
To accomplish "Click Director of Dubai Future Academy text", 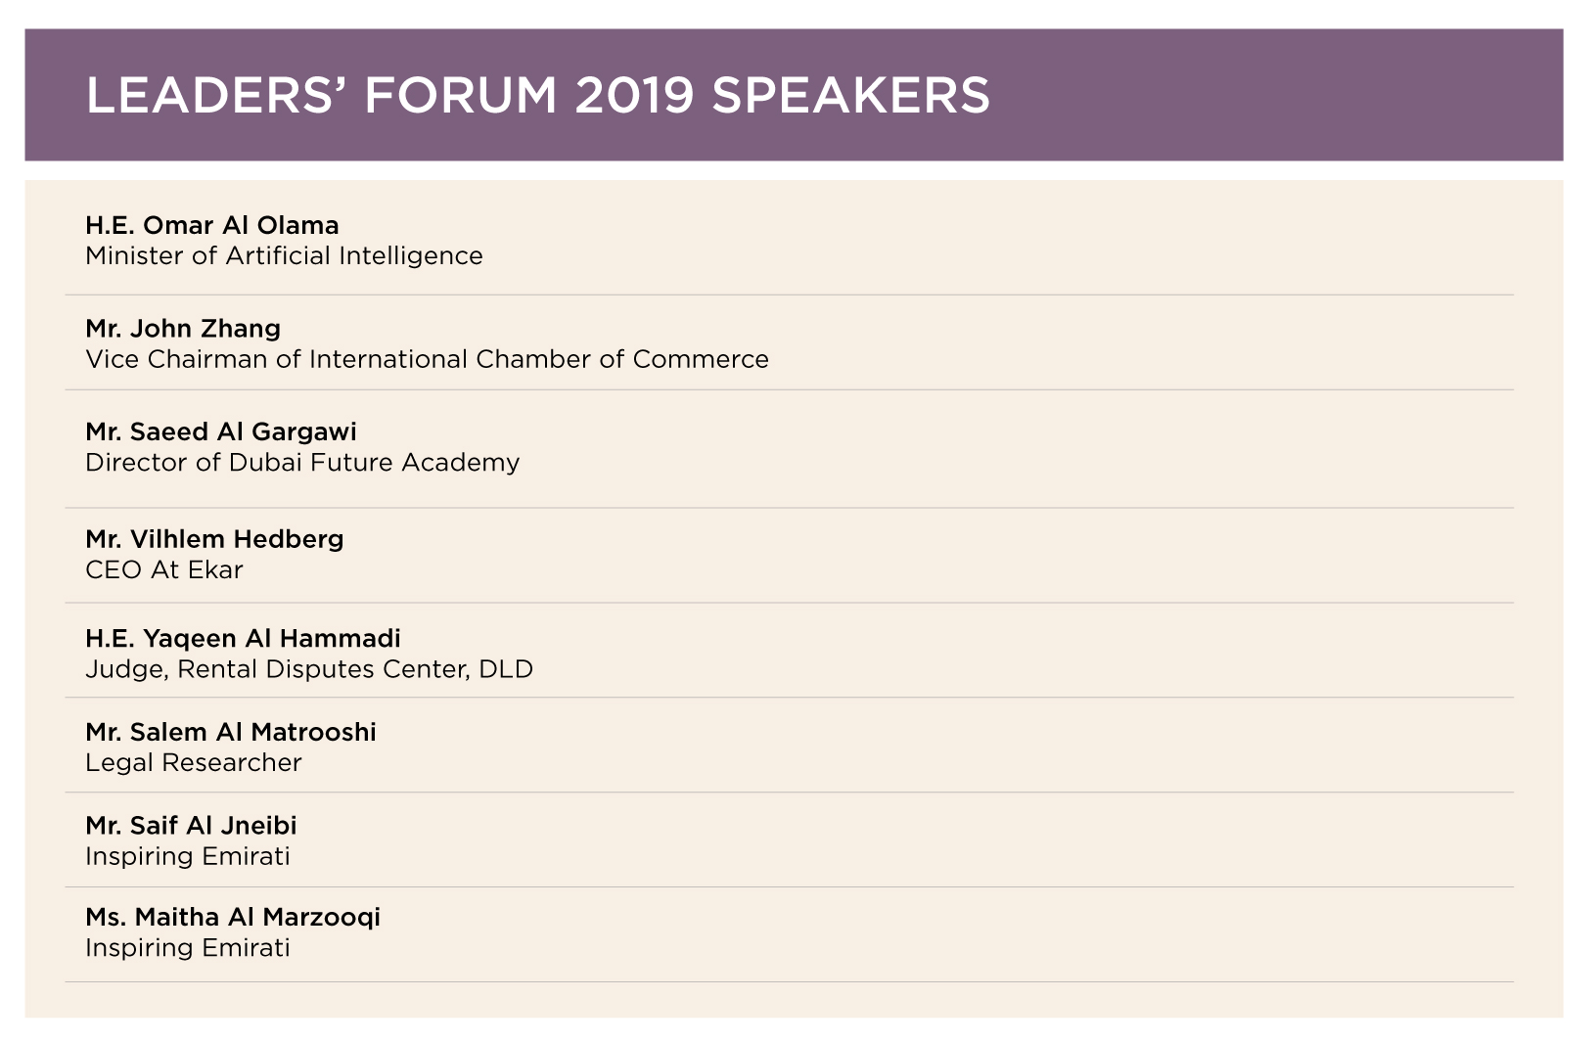I will pyautogui.click(x=302, y=463).
